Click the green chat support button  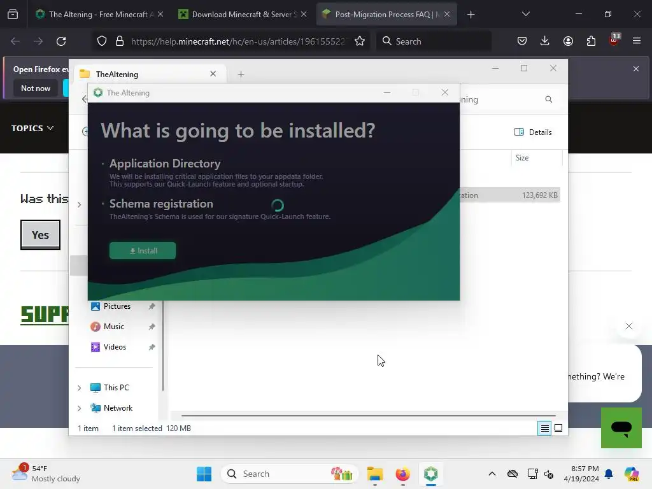tap(621, 428)
